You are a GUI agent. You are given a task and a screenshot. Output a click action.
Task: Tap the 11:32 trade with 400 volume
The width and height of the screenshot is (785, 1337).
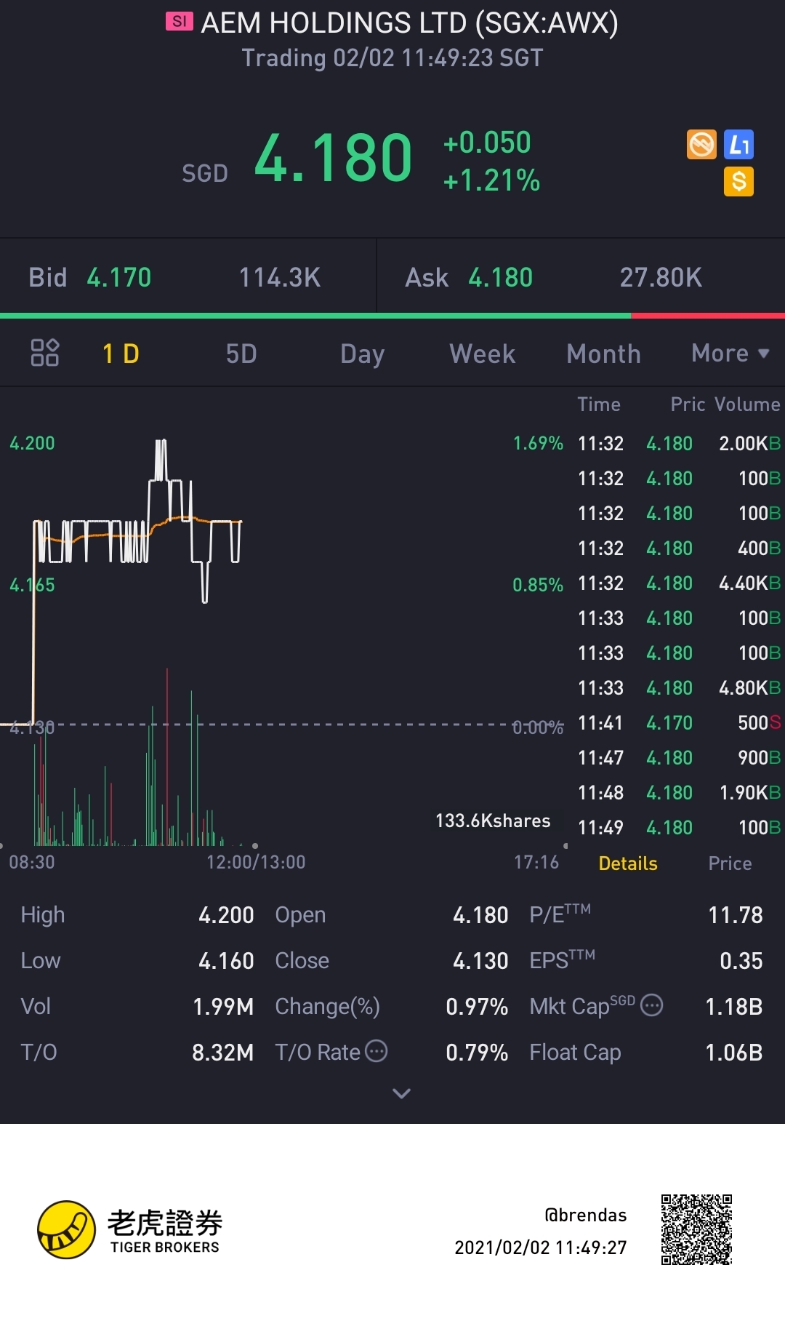[679, 548]
